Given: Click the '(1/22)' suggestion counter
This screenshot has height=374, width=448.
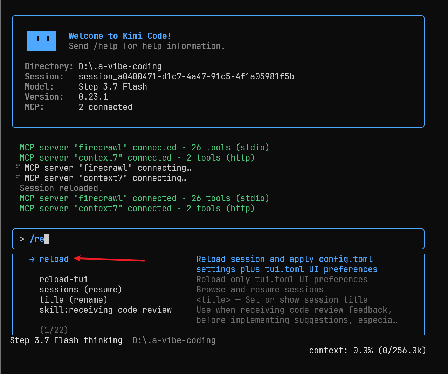Looking at the screenshot, I should pos(54,330).
